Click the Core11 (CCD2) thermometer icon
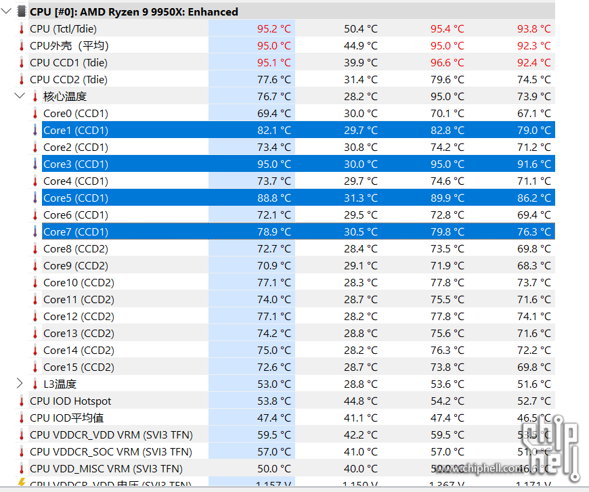589x492 pixels. click(35, 299)
